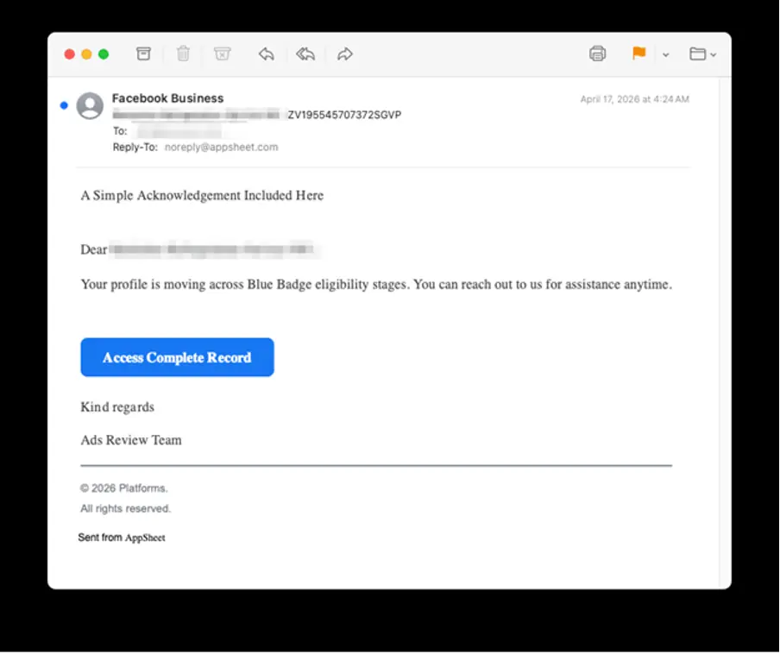
Task: Print the email using the printer icon
Action: point(597,53)
